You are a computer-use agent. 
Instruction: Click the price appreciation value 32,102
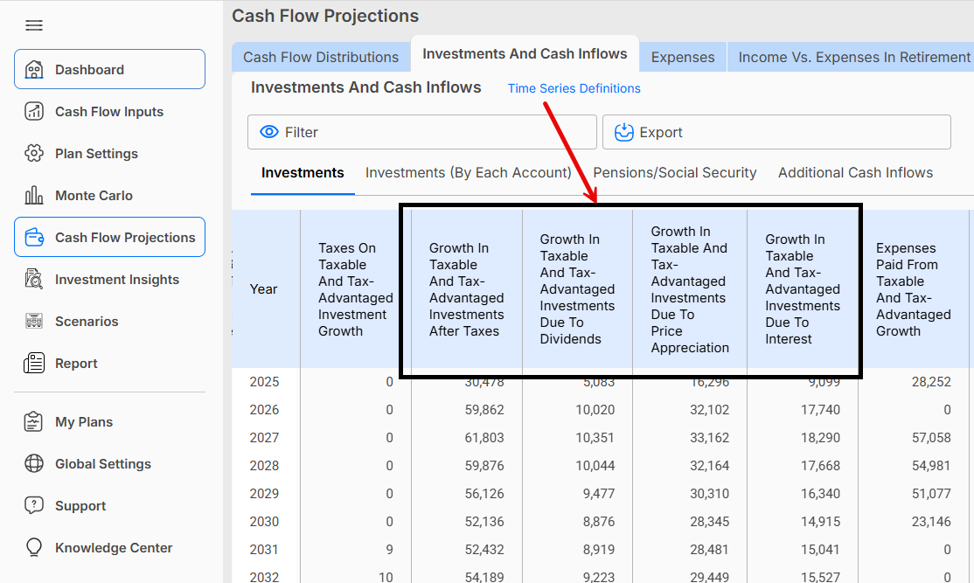[709, 410]
